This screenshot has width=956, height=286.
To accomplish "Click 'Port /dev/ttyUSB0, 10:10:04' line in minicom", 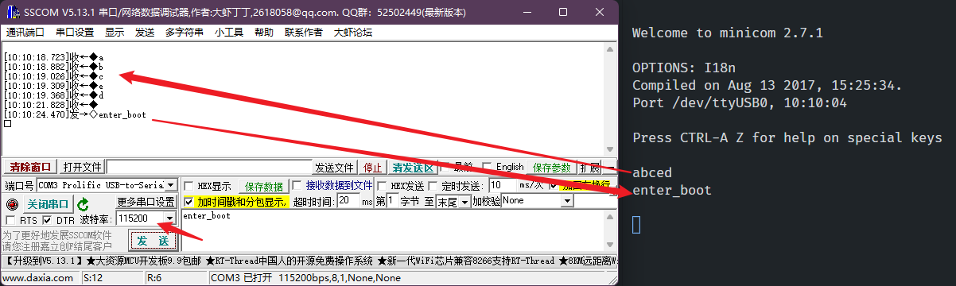I will pyautogui.click(x=740, y=103).
